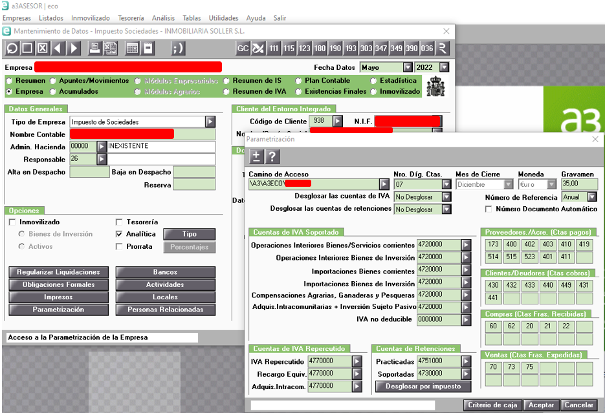Click the Bancos button

click(x=166, y=272)
